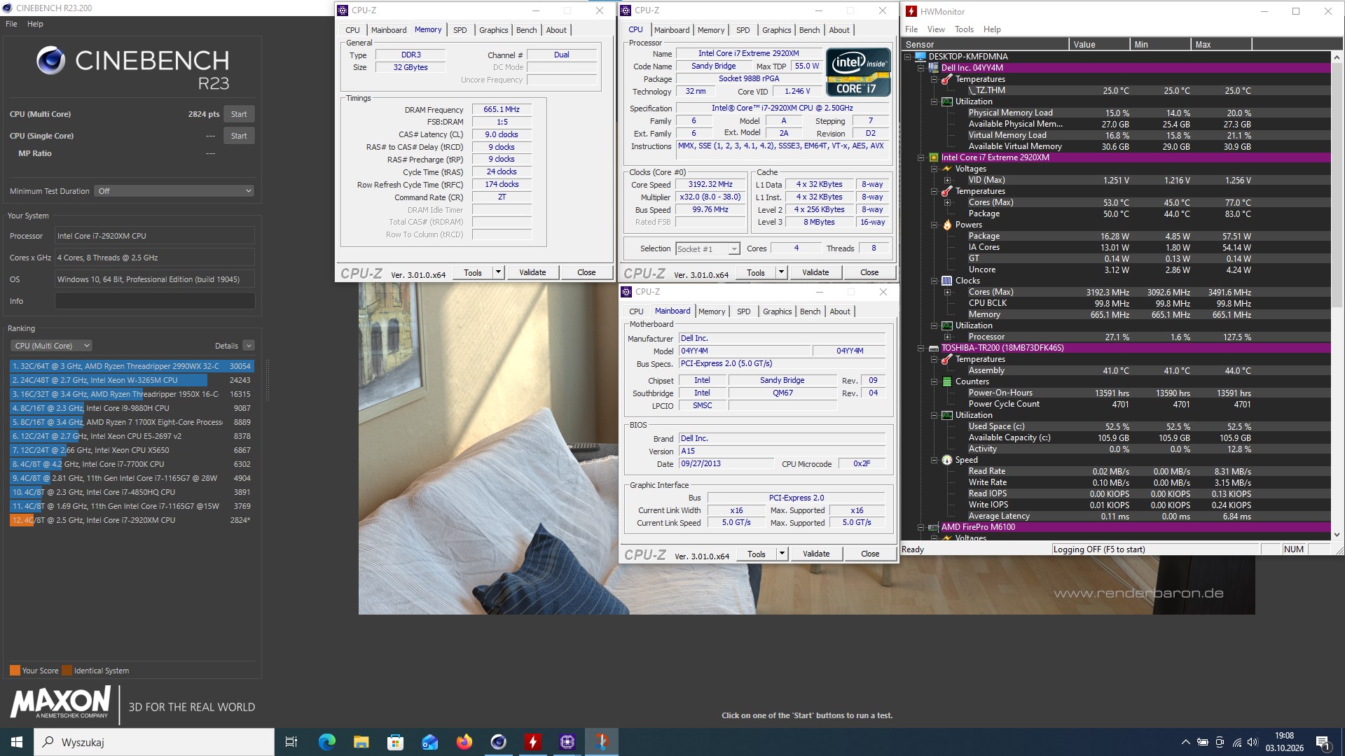This screenshot has width=1345, height=756.
Task: Click Close button in the CPU-Z CPU window
Action: coord(869,272)
